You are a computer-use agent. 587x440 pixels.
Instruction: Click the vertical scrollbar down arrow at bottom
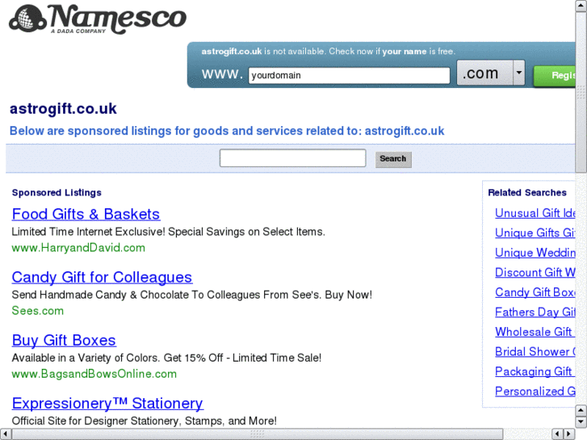click(x=581, y=422)
